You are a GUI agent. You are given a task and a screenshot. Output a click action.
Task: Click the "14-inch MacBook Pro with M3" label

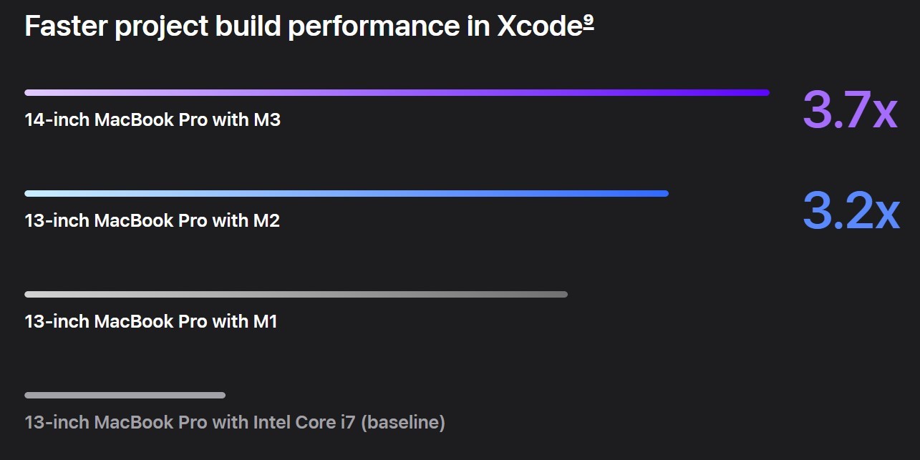[152, 119]
